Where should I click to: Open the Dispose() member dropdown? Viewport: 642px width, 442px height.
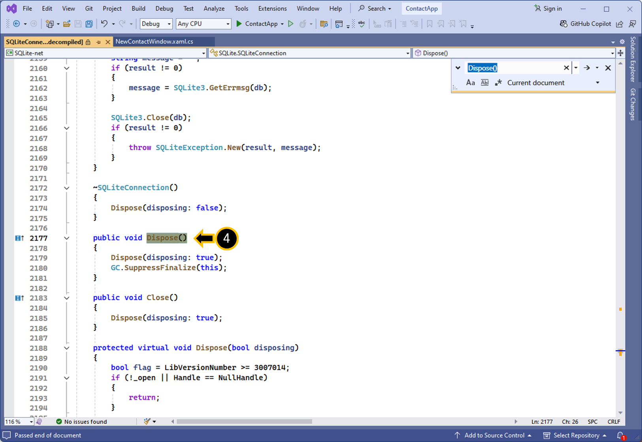pos(514,53)
